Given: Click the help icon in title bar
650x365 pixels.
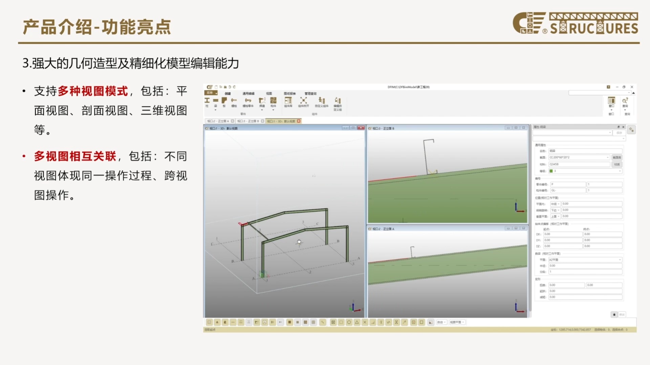Looking at the screenshot, I should click(608, 87).
